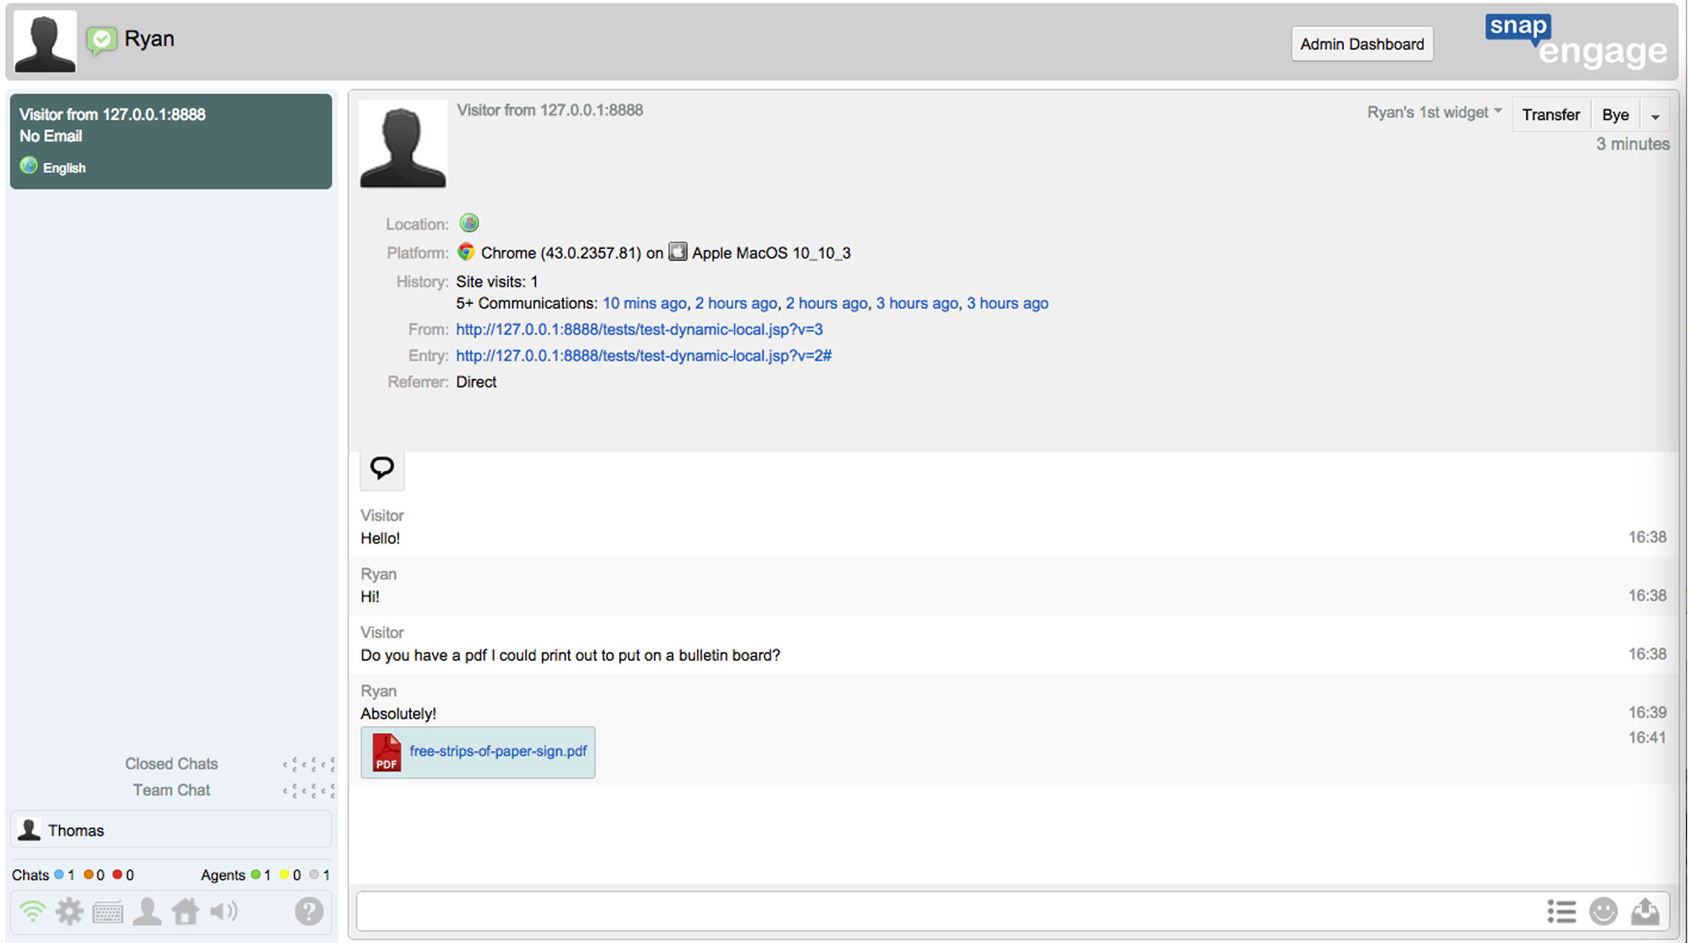This screenshot has width=1688, height=943.
Task: Open the first 2 hours ago communication
Action: point(736,303)
